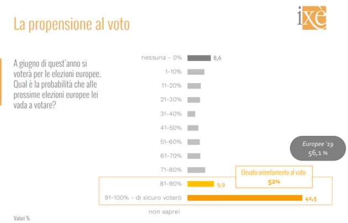
Task: Click the '91-100% - di sicuro voterò' label
Action: click(143, 198)
